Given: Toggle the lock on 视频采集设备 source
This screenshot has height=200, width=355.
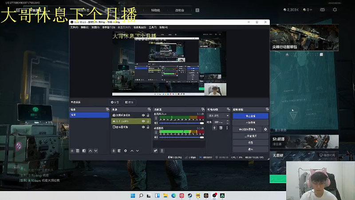Looking at the screenshot, I should coord(148,115).
